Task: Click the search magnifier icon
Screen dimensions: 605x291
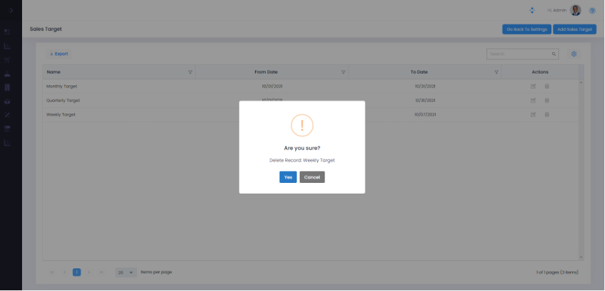Action: click(553, 54)
